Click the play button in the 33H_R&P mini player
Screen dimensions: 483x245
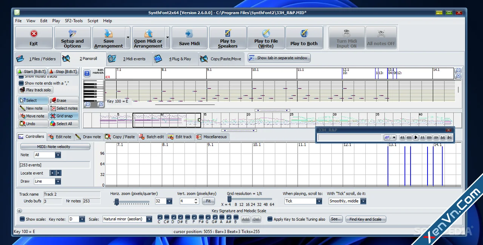[x=416, y=137]
